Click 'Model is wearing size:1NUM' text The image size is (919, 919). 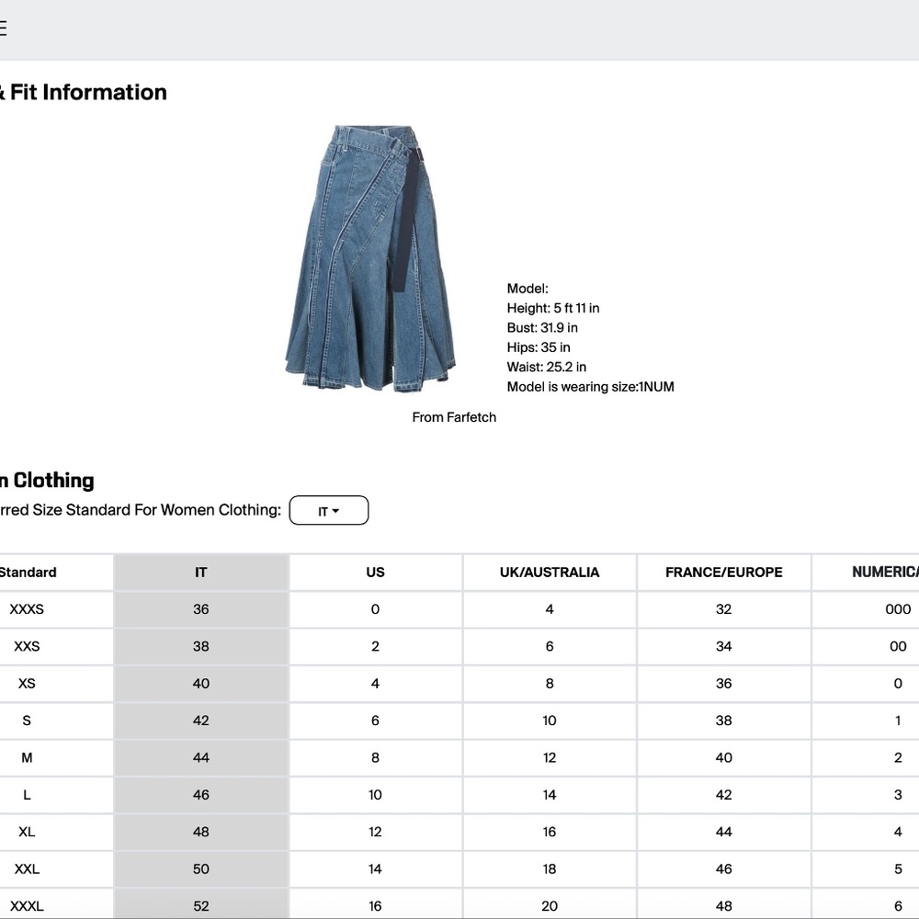coord(591,387)
